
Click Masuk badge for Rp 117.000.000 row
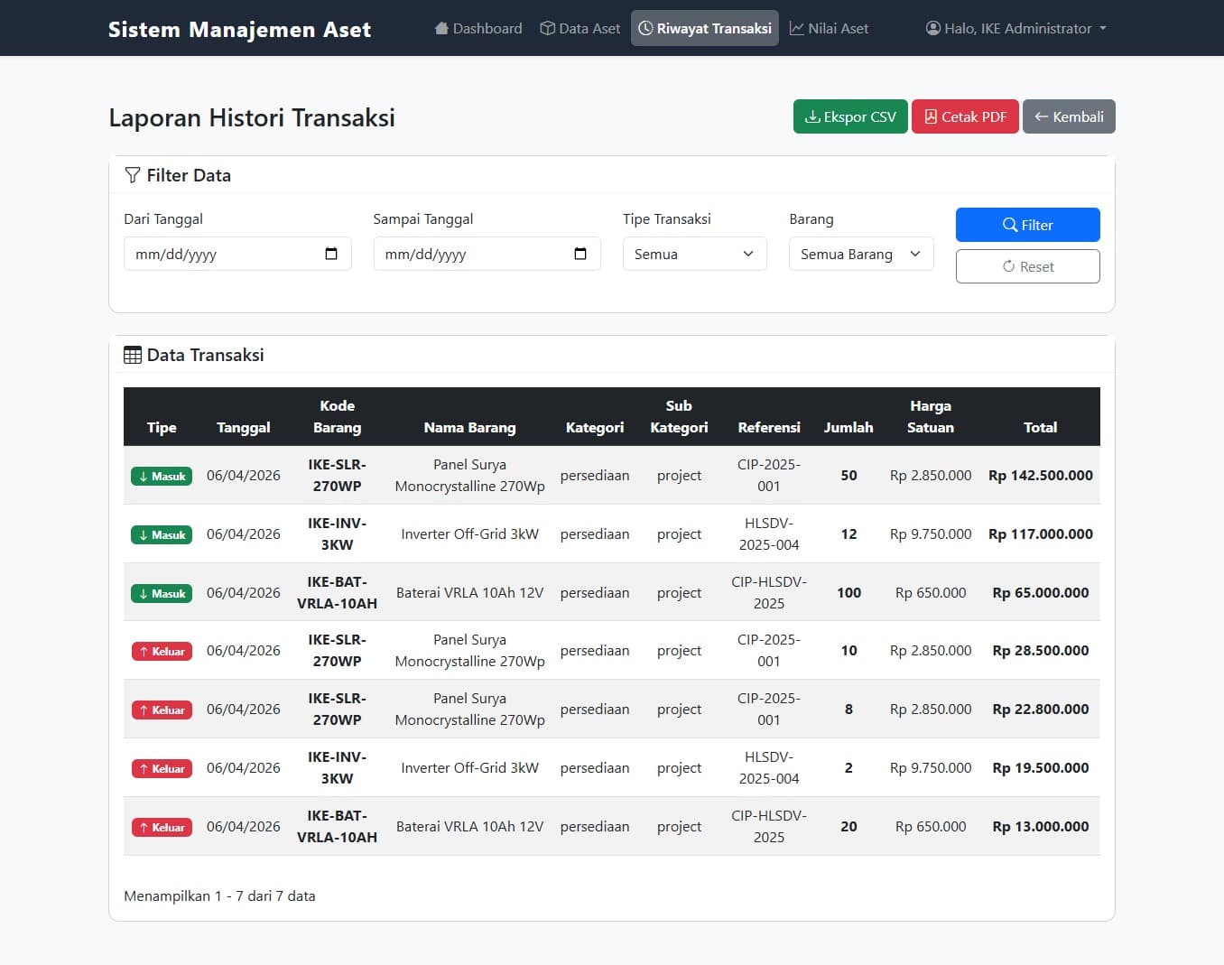(x=162, y=534)
